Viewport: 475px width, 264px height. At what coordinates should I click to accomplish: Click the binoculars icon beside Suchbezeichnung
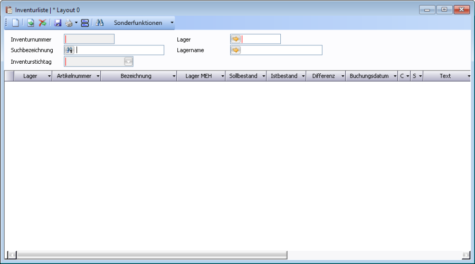69,50
